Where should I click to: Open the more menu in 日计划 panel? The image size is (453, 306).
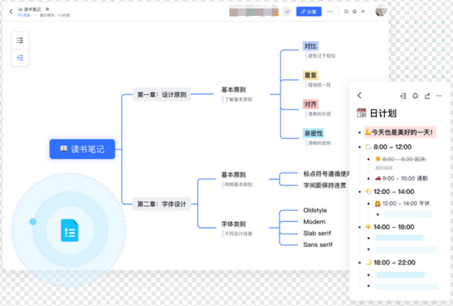point(439,96)
